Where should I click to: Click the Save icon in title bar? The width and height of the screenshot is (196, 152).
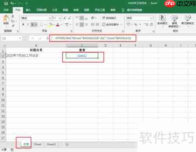point(6,4)
